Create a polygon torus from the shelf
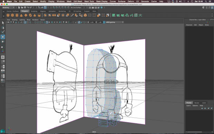Viewport: 214px width, 134px height. click(30, 15)
